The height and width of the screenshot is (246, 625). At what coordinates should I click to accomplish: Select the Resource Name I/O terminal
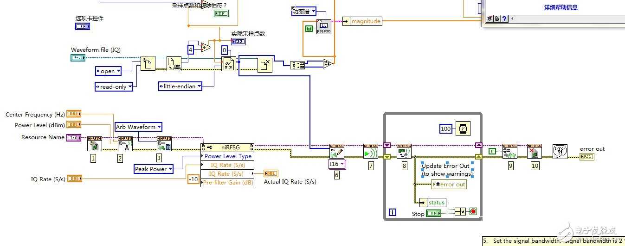coord(74,137)
